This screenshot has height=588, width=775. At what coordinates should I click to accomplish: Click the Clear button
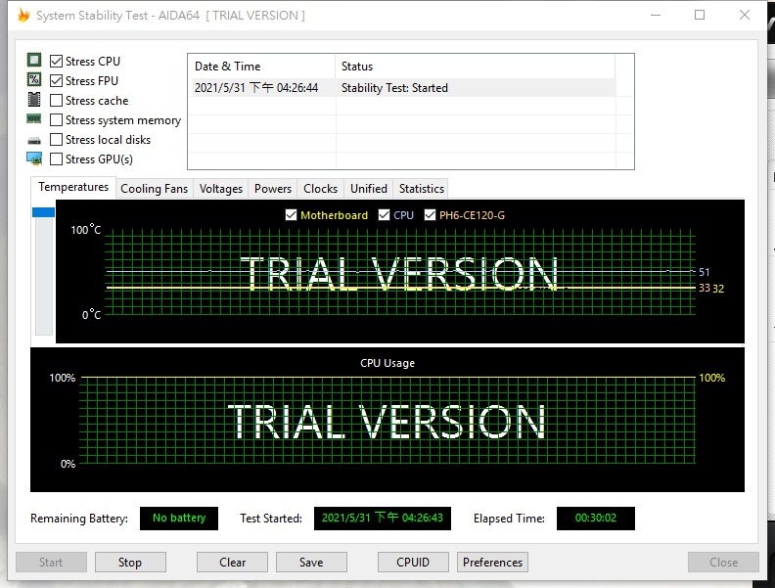(232, 563)
